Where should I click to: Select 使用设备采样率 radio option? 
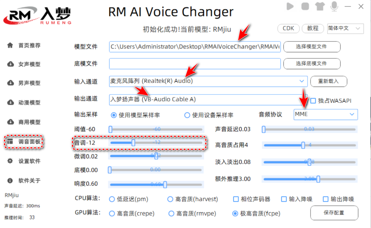[x=187, y=115]
